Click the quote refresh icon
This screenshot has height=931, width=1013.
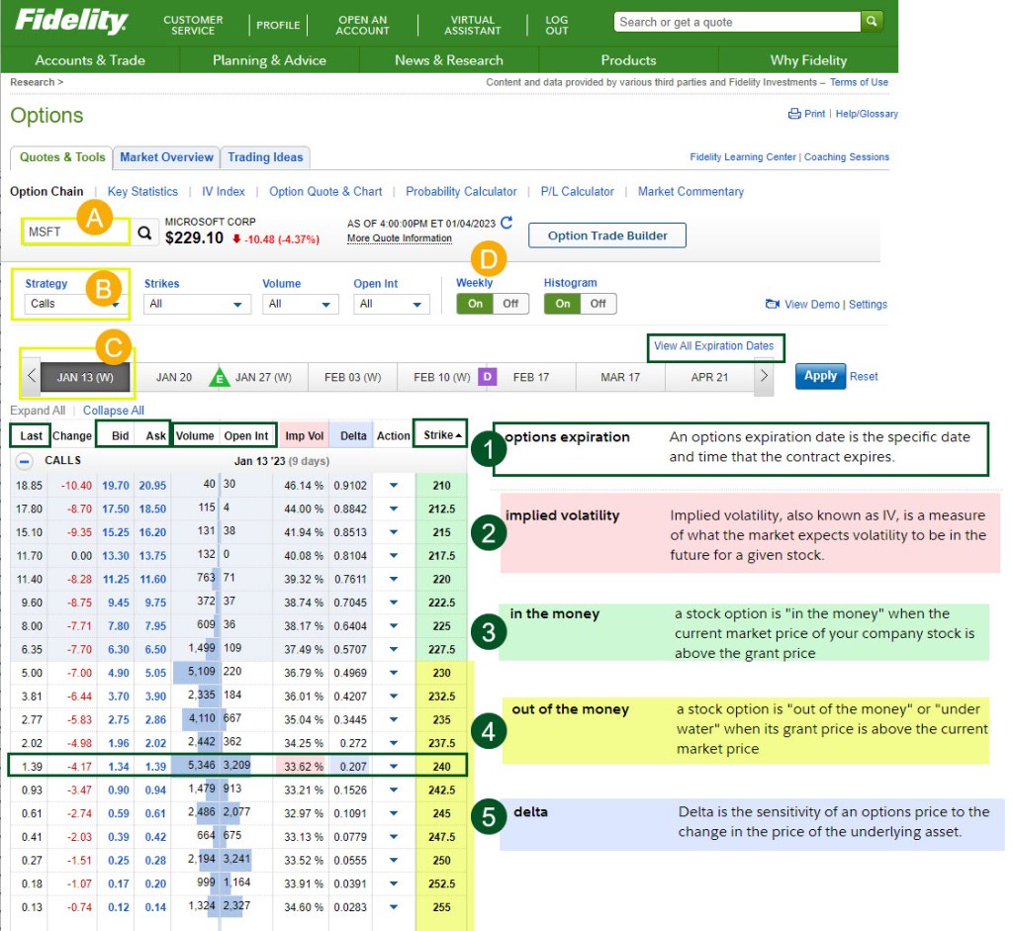click(507, 223)
